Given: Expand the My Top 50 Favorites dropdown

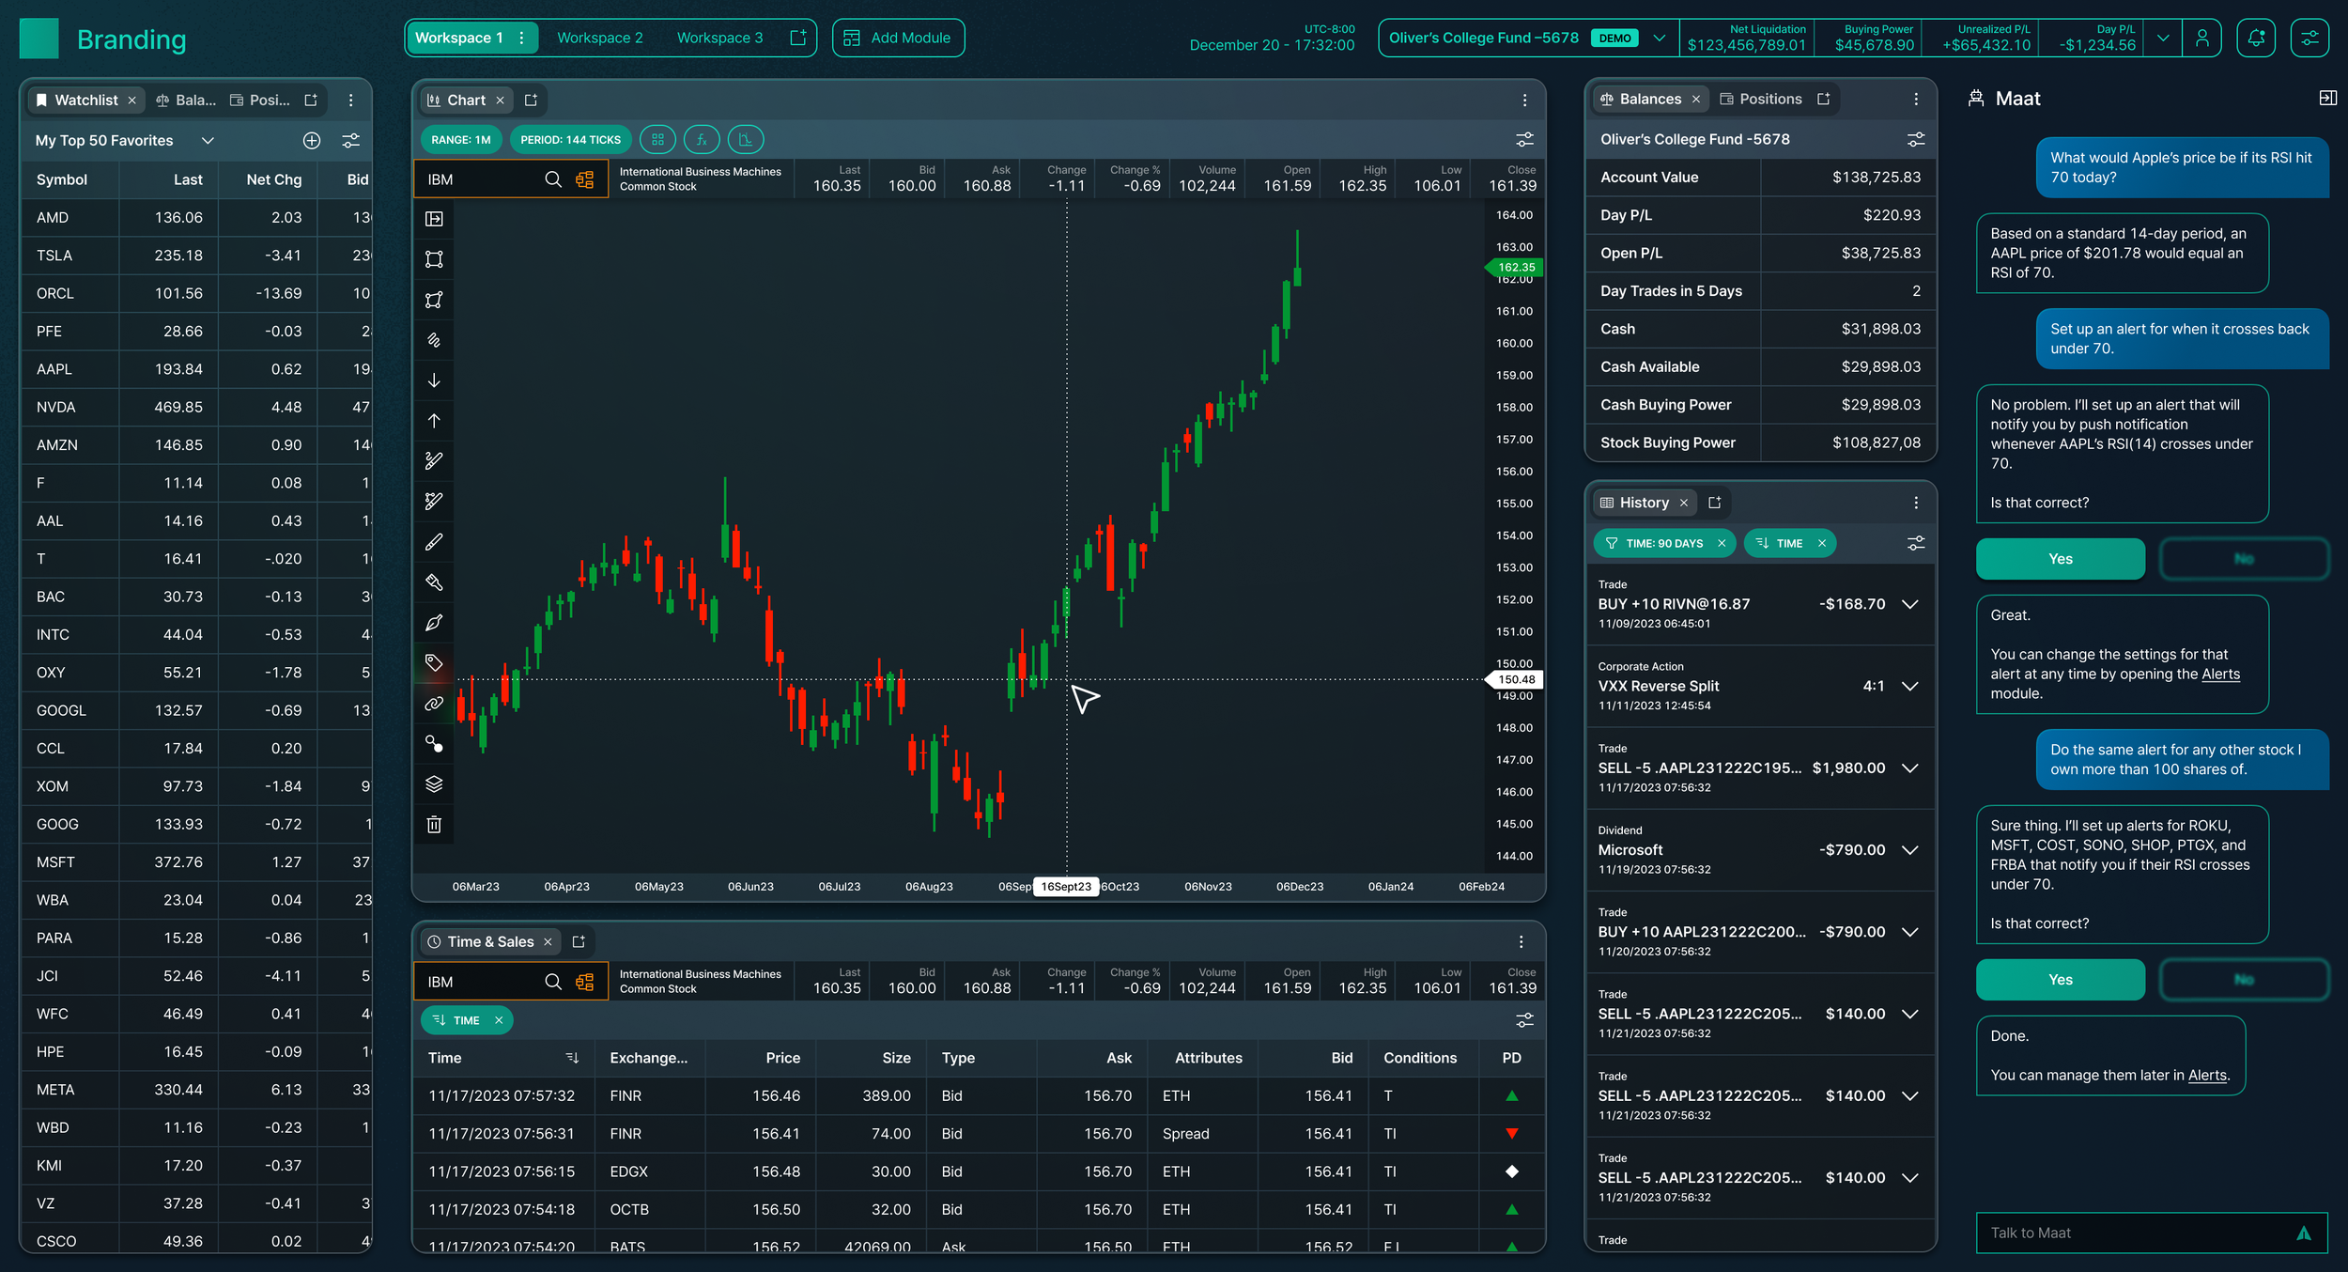Looking at the screenshot, I should [x=208, y=140].
